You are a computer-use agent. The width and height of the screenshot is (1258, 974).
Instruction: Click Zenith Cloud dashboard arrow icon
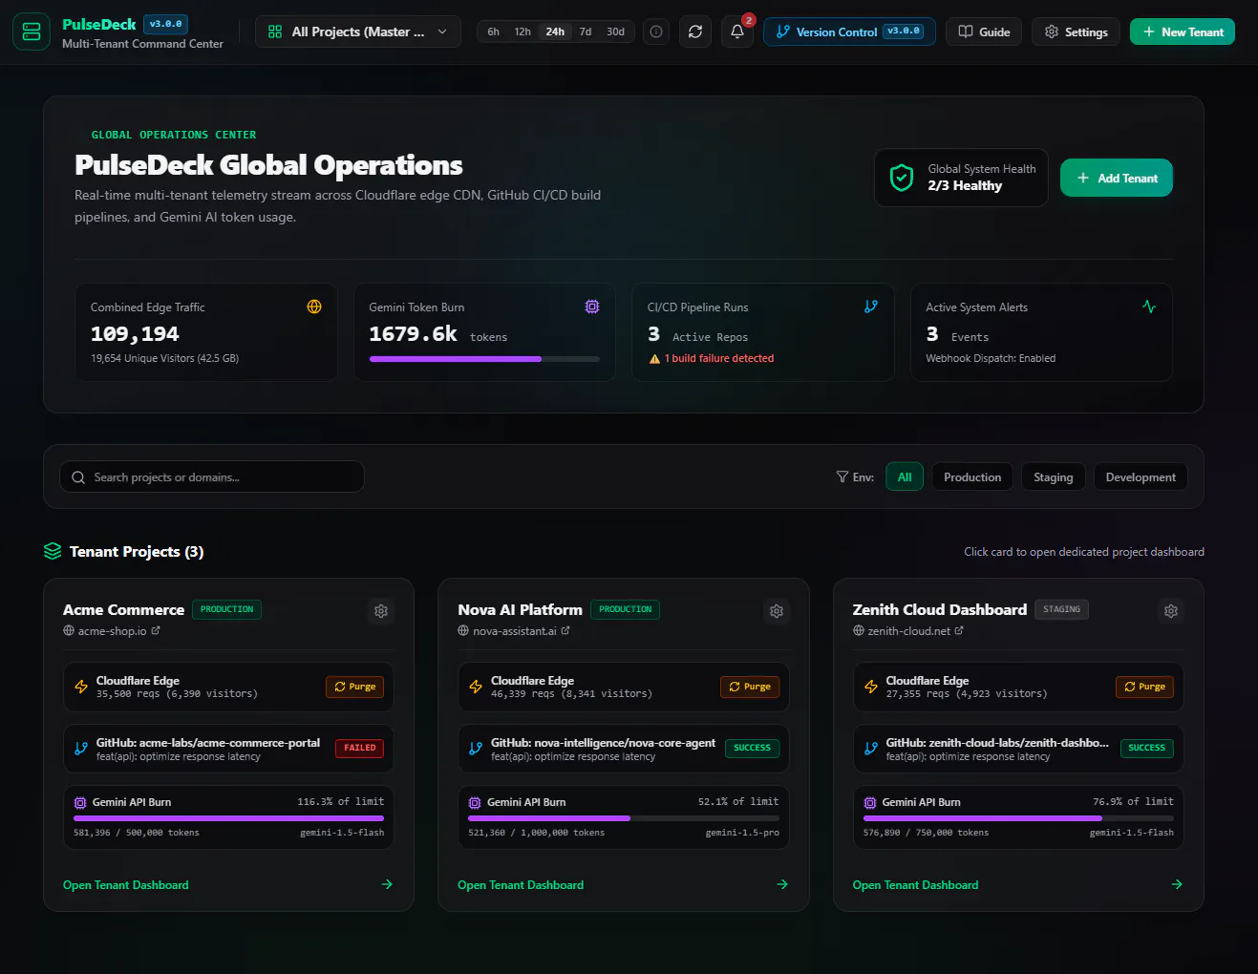1177,884
